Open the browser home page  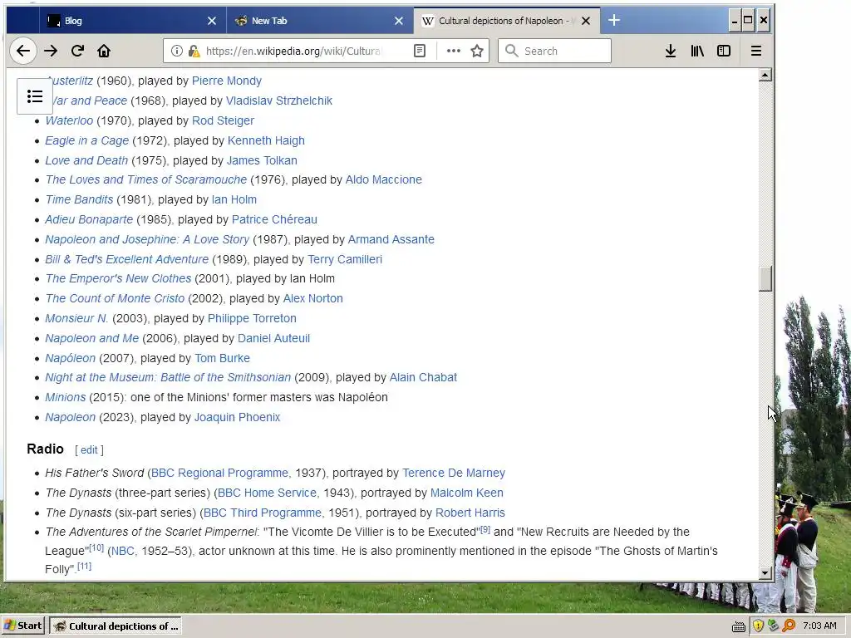[x=104, y=51]
